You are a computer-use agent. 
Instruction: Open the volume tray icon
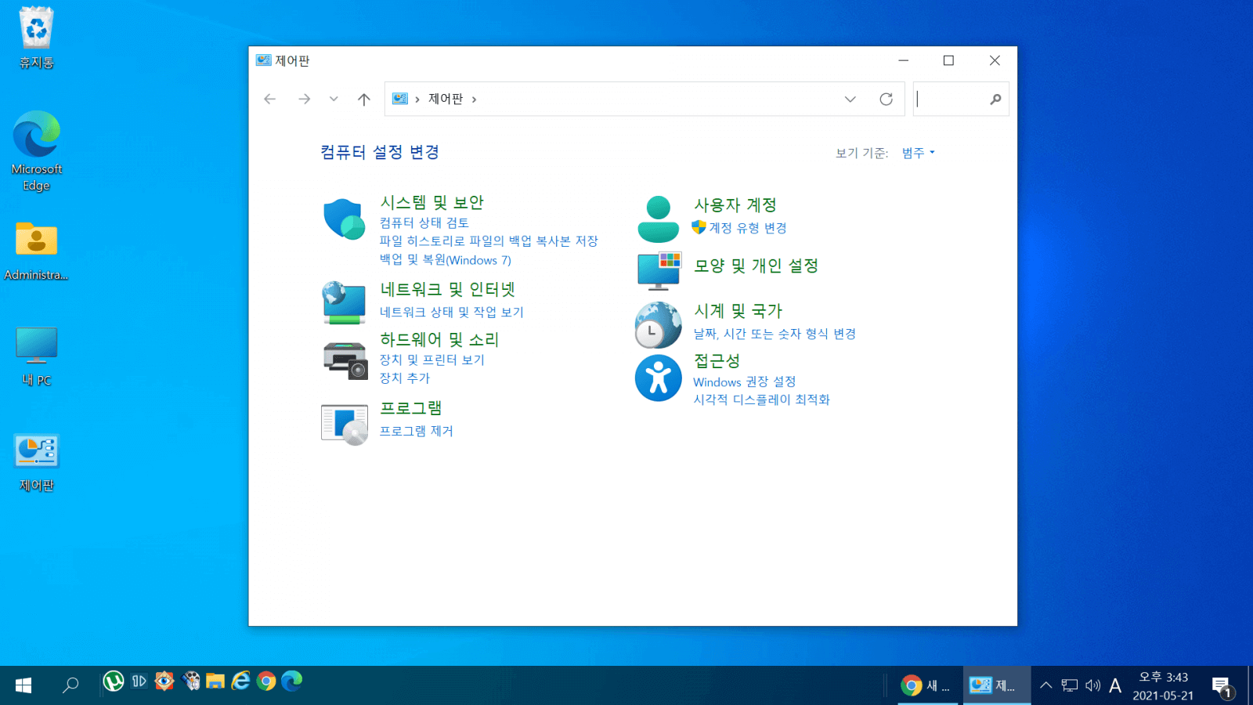point(1092,685)
